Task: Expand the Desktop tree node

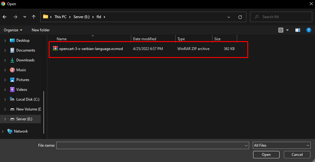Action: pyautogui.click(x=5, y=40)
